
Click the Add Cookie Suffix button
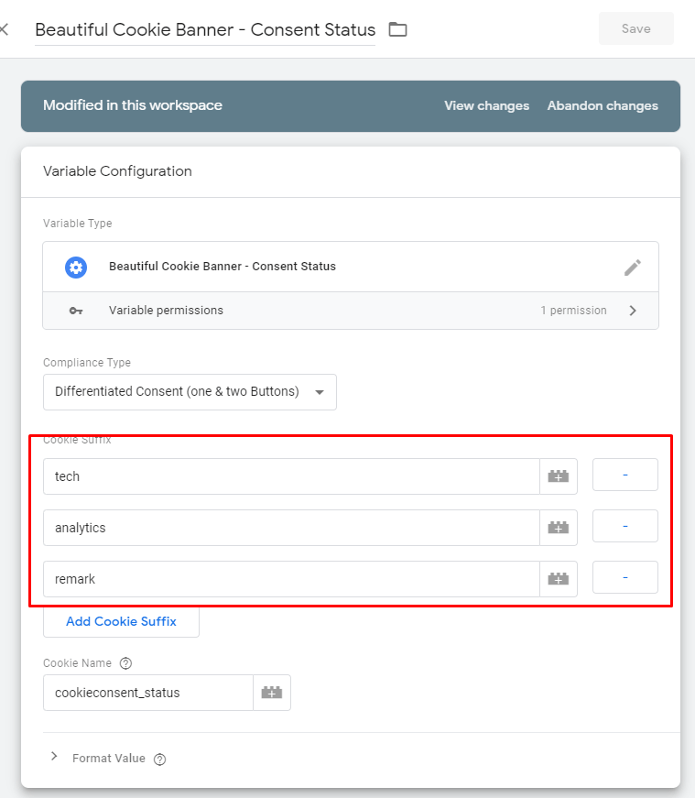click(121, 621)
